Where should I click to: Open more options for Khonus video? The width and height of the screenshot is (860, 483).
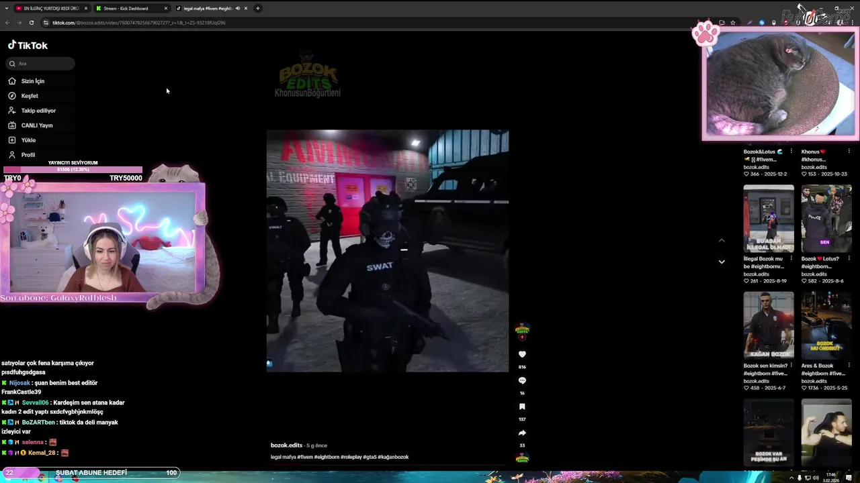click(x=849, y=152)
